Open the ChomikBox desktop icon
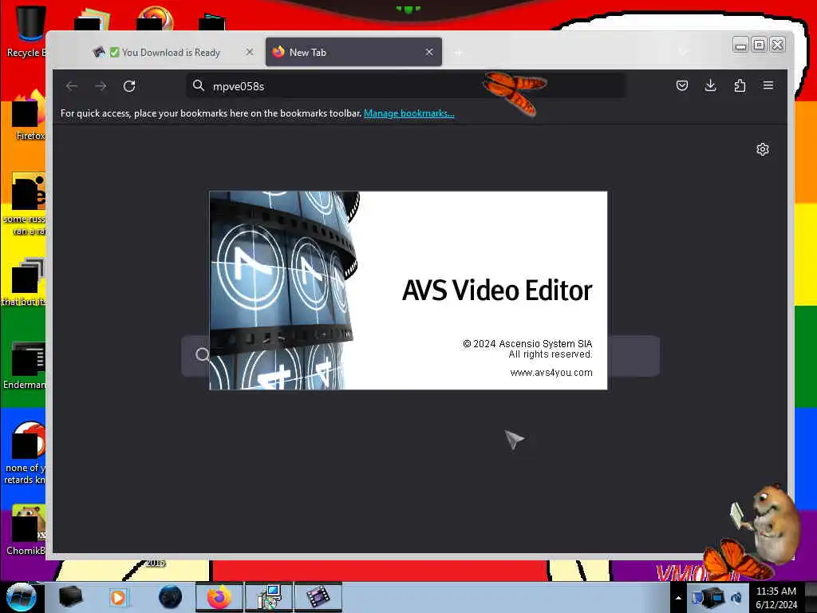This screenshot has height=613, width=817. click(x=26, y=530)
